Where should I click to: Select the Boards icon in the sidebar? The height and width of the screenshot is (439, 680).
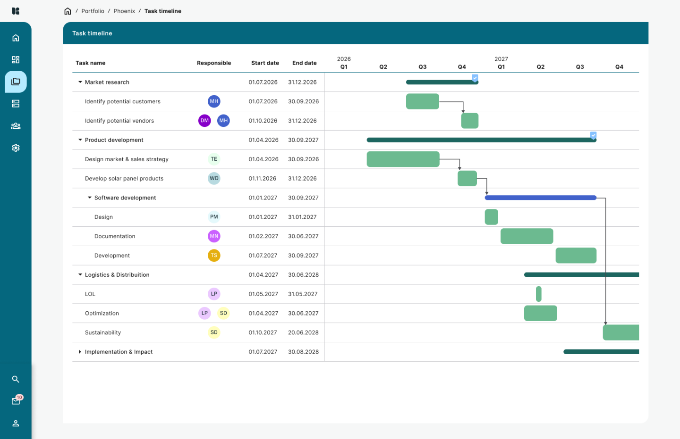[x=16, y=103]
